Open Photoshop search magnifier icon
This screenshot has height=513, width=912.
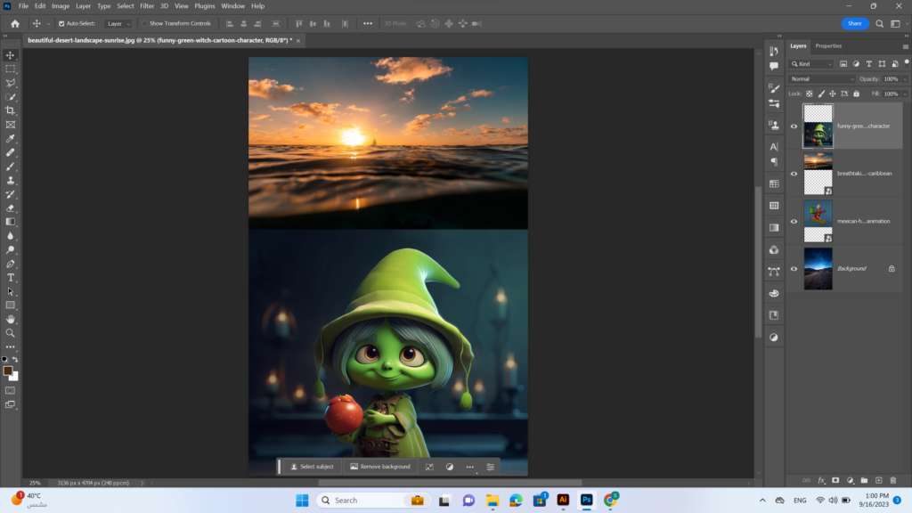coord(879,24)
